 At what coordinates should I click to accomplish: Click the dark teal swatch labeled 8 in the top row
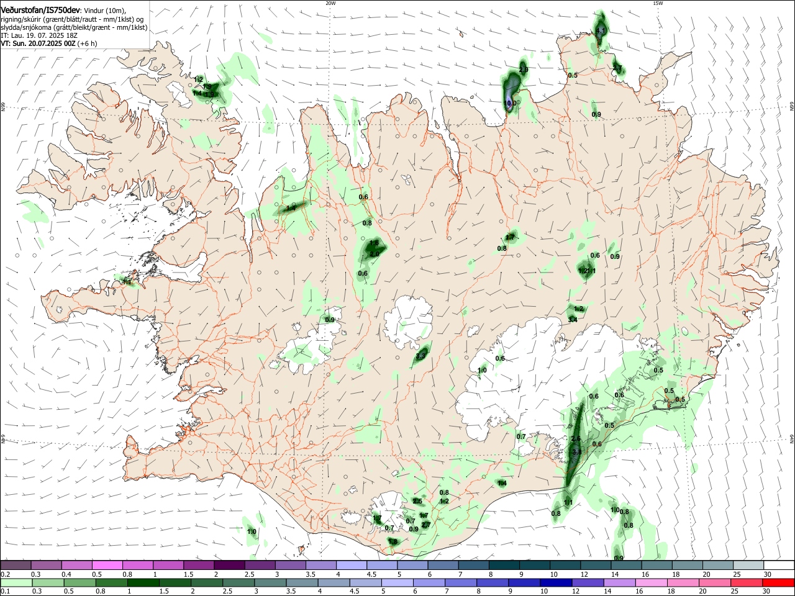(x=504, y=565)
